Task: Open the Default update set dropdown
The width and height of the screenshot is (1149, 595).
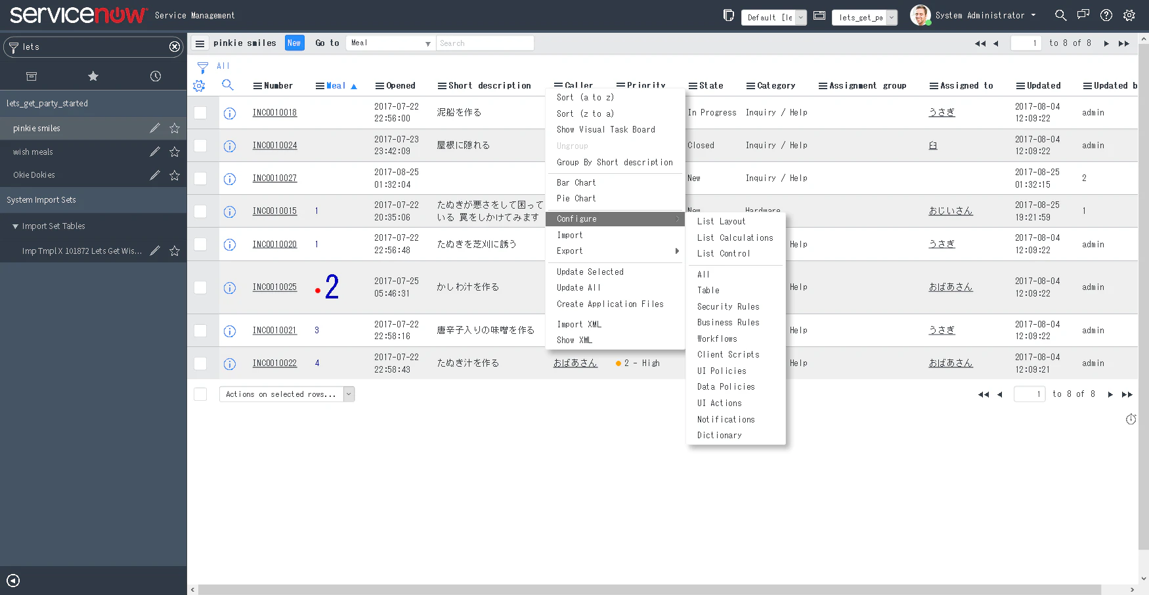Action: pos(773,18)
